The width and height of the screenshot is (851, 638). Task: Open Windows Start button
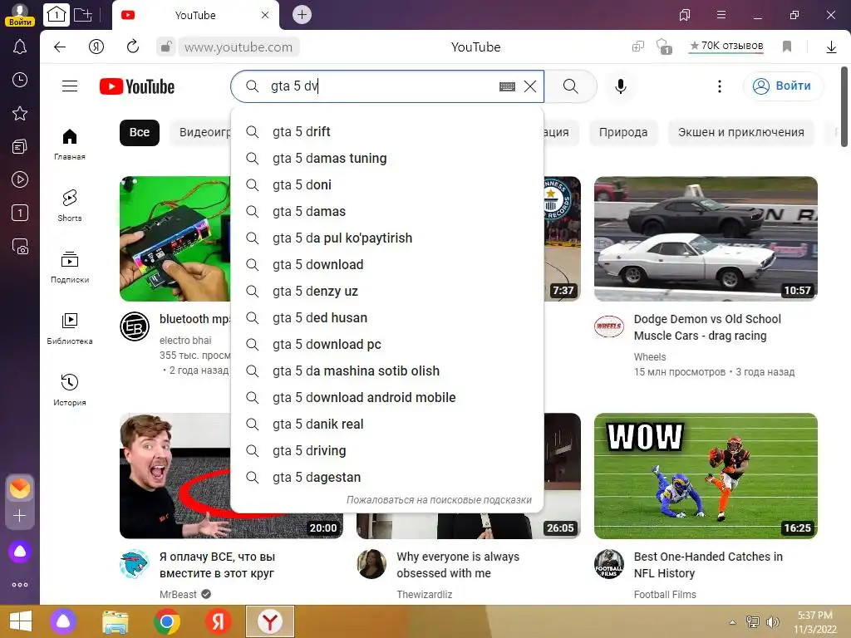[21, 621]
